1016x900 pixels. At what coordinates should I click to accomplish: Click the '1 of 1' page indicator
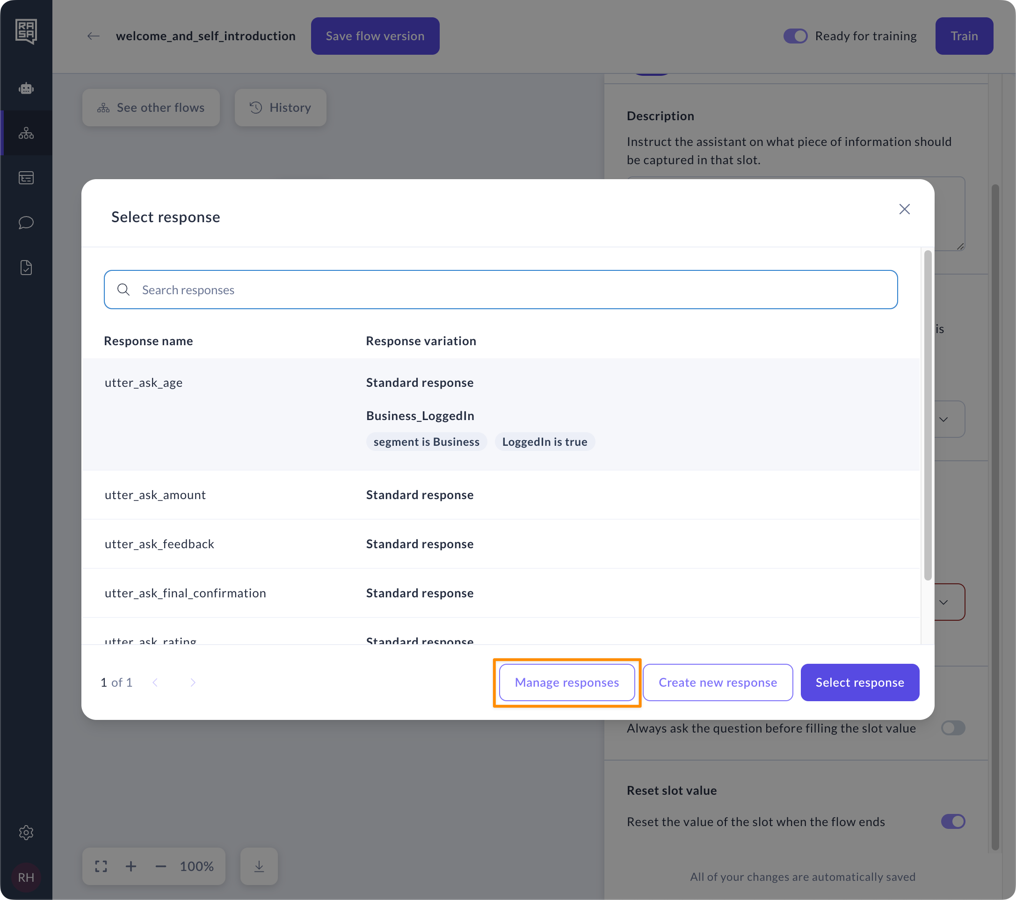[x=116, y=682]
